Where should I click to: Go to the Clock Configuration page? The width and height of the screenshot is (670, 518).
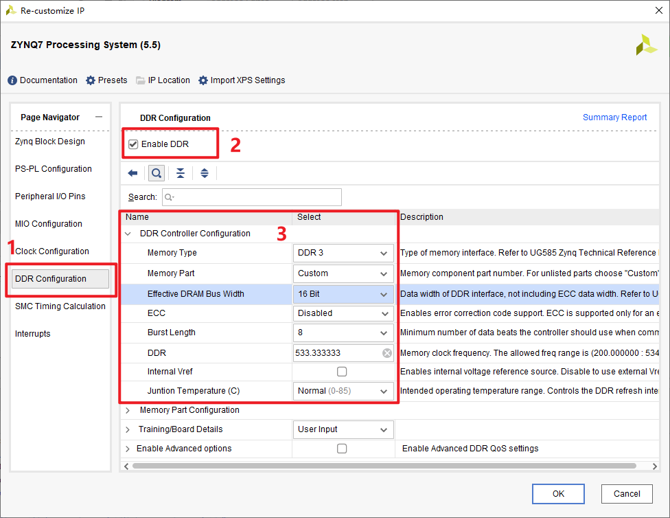[52, 251]
